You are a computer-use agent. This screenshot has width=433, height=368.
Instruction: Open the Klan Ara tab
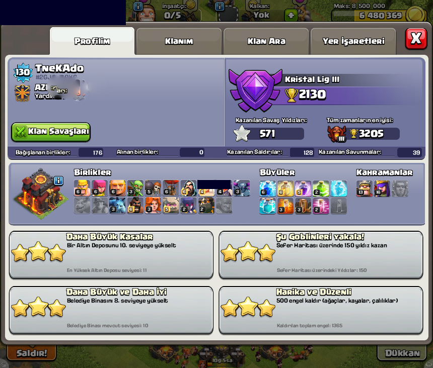[266, 41]
